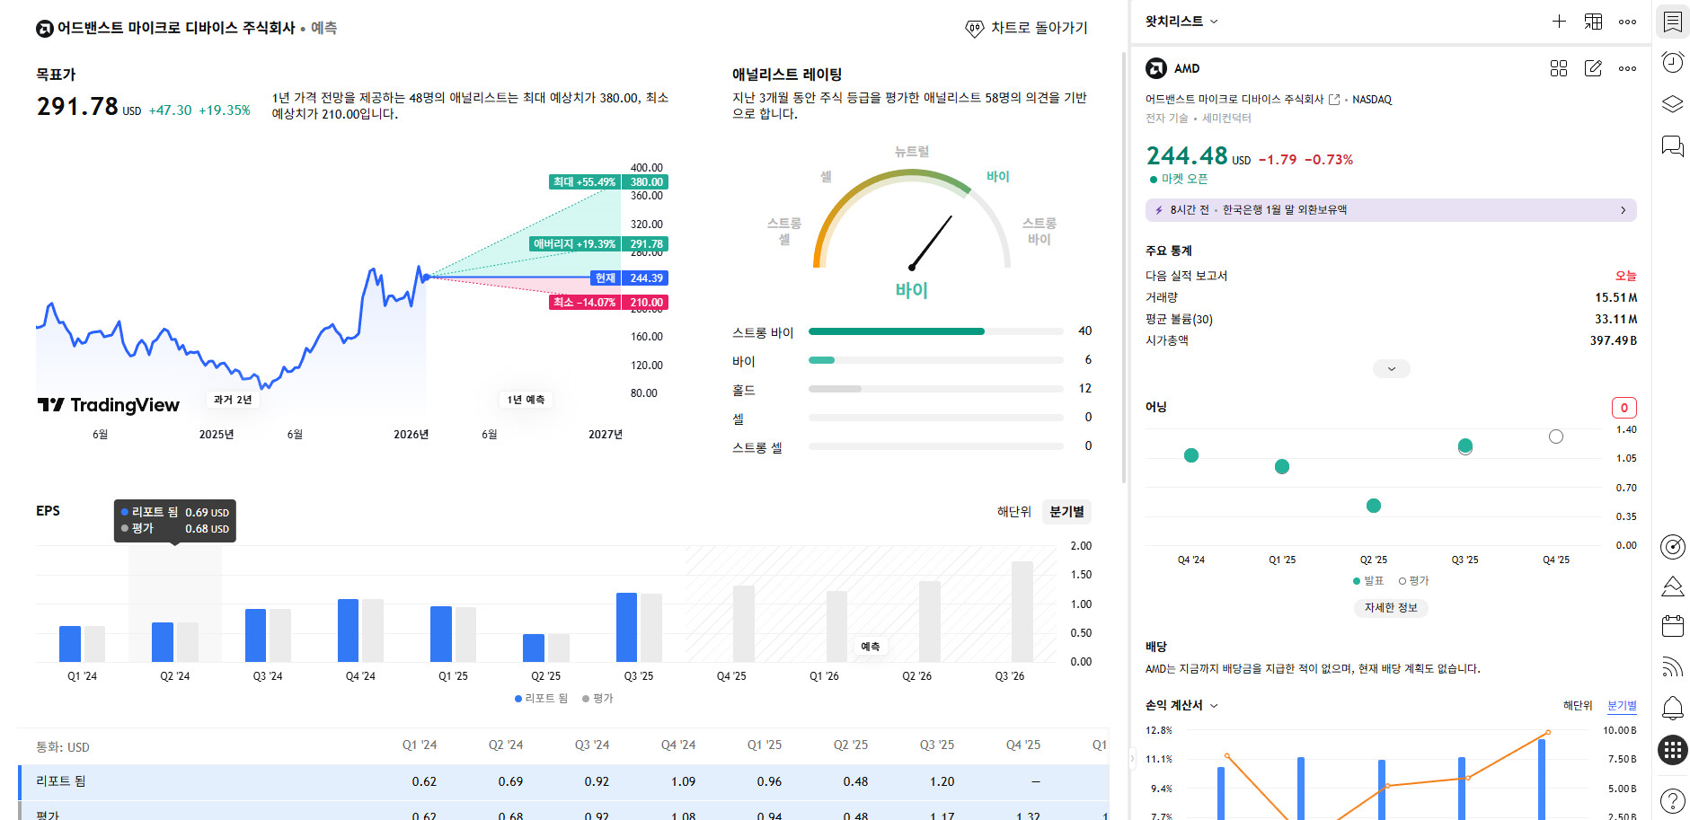Click the 291.78 price target value heading
Image resolution: width=1690 pixels, height=820 pixels.
[77, 107]
